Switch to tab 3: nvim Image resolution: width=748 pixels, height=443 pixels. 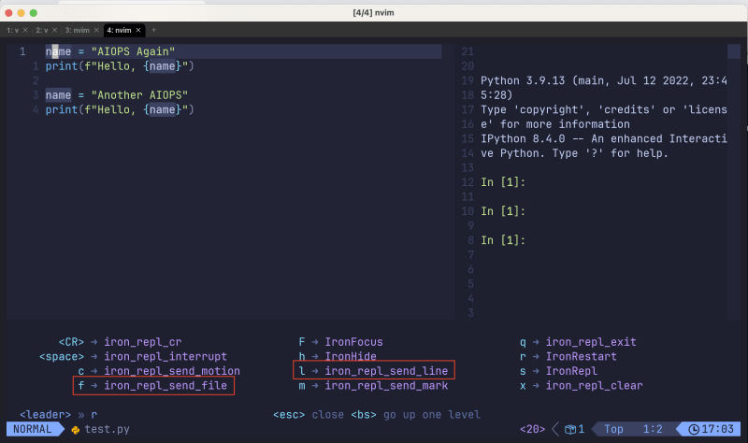(x=77, y=30)
